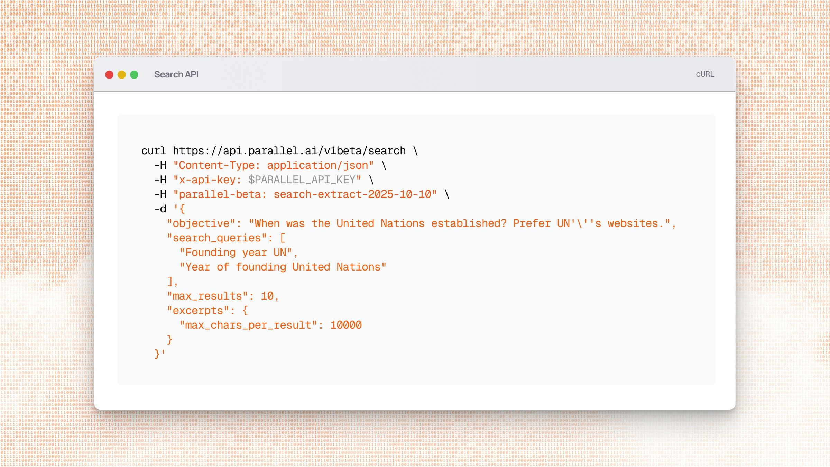Click the $PARALLEL_API_KEY variable
830x467 pixels.
coord(302,180)
